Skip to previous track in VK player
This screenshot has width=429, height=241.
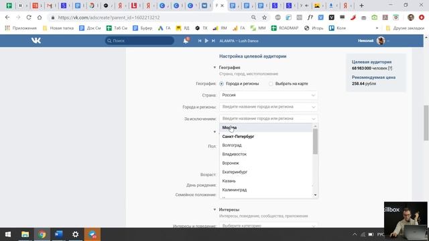click(x=200, y=41)
